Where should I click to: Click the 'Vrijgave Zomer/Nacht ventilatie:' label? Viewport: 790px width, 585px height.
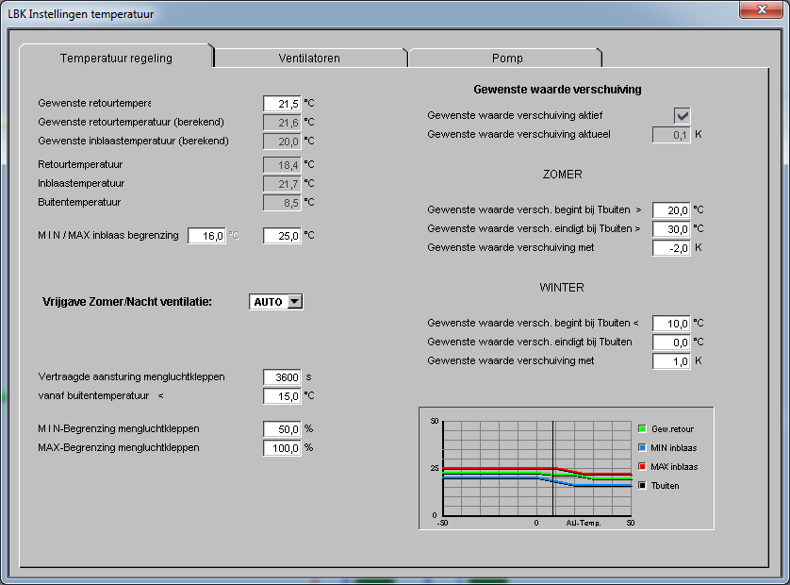127,302
